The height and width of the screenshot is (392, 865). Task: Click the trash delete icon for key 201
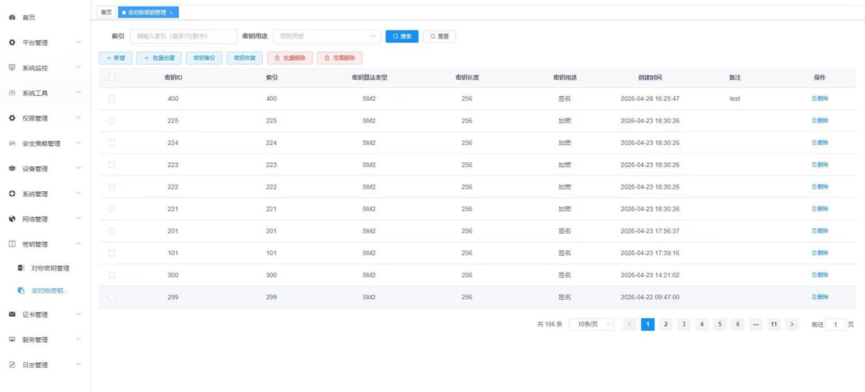click(814, 231)
